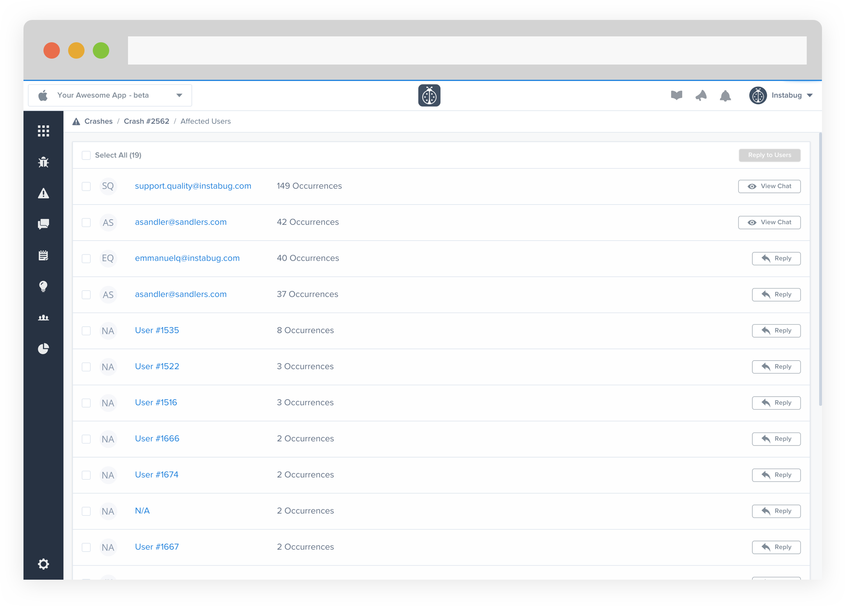Go to Crashes in the breadcrumb

click(x=98, y=121)
